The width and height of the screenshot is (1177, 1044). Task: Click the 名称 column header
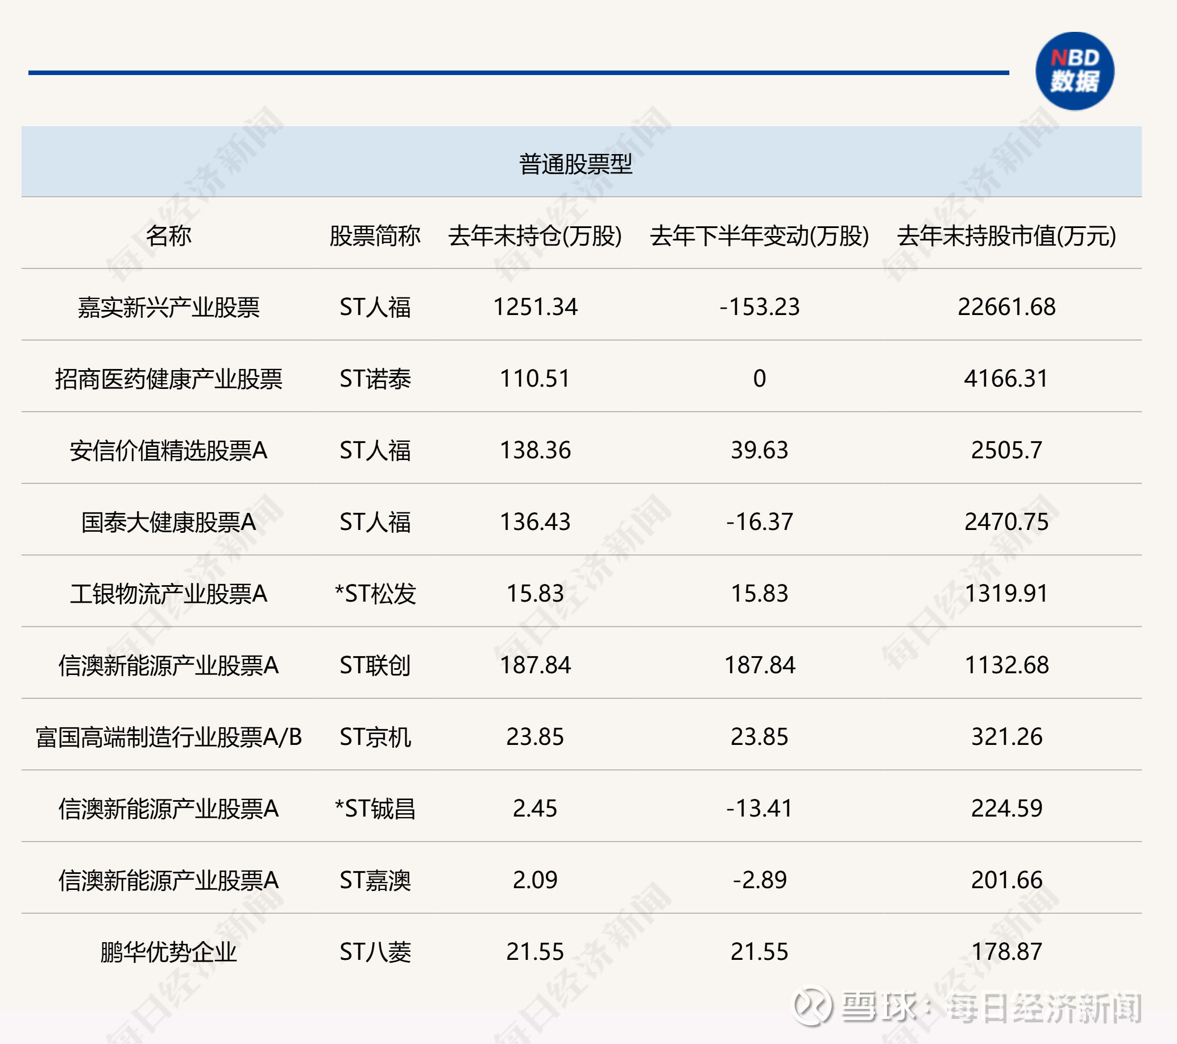coord(168,235)
